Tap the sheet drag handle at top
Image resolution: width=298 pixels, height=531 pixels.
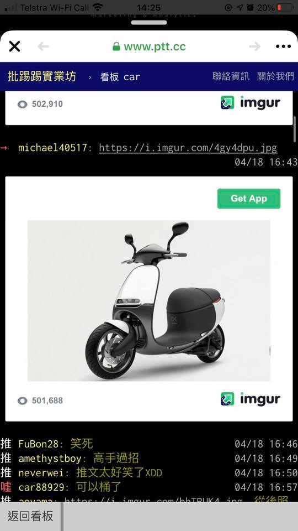point(149,23)
